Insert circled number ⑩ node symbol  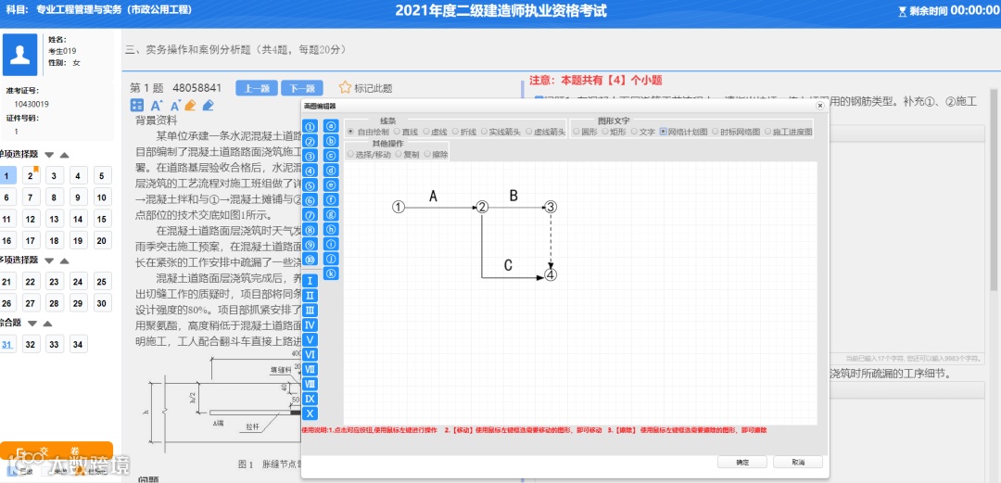tap(310, 260)
